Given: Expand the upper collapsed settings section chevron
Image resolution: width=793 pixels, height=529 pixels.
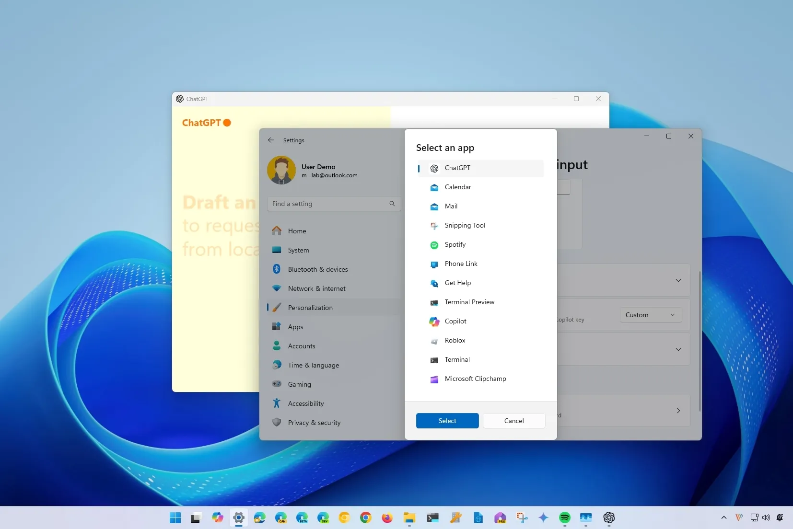Looking at the screenshot, I should pyautogui.click(x=678, y=281).
